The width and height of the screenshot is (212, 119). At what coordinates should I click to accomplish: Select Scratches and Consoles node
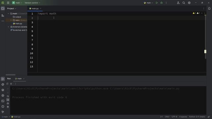coord(19,30)
